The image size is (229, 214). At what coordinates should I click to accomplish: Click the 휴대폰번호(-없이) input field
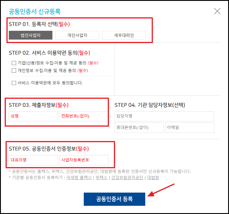[139, 128]
